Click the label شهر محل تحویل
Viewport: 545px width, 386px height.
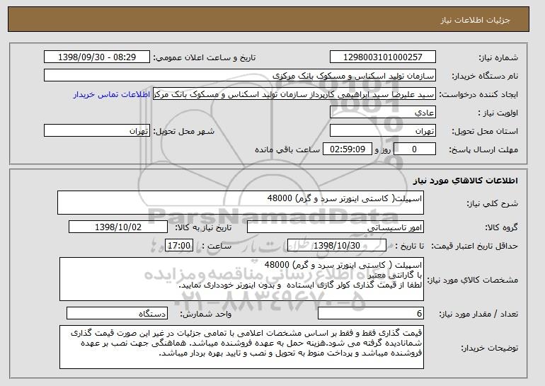click(184, 132)
